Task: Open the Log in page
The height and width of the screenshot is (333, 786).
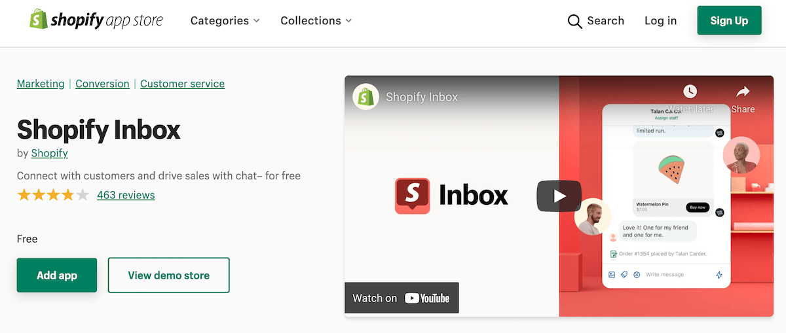Action: click(660, 21)
